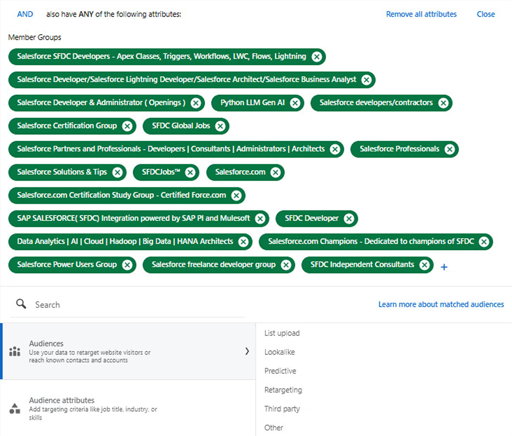Remove the "Python LLM Gen AI" attribute
Viewport: 512px width, 436px height.
click(x=294, y=103)
